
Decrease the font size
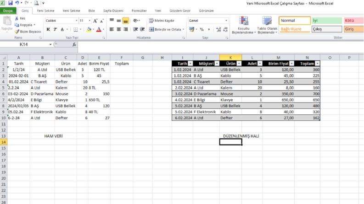102,21
